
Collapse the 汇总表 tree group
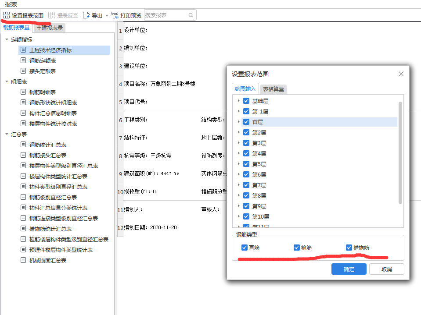pos(7,134)
